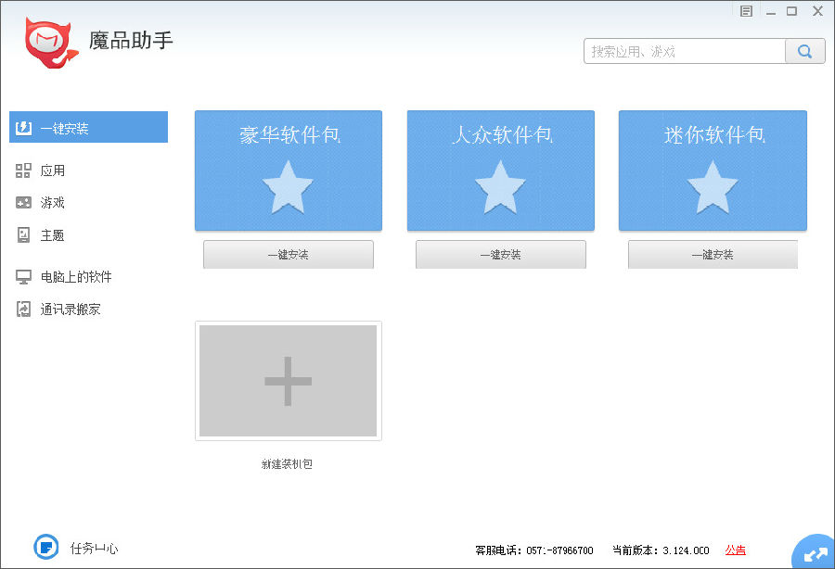Focus the 搜索应用、游戏 search field
This screenshot has width=835, height=569.
pos(685,52)
